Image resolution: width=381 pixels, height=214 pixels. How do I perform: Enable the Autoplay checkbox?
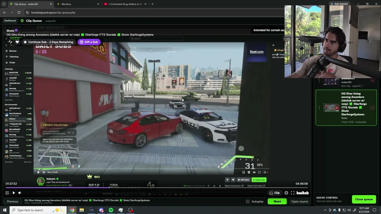(248, 202)
